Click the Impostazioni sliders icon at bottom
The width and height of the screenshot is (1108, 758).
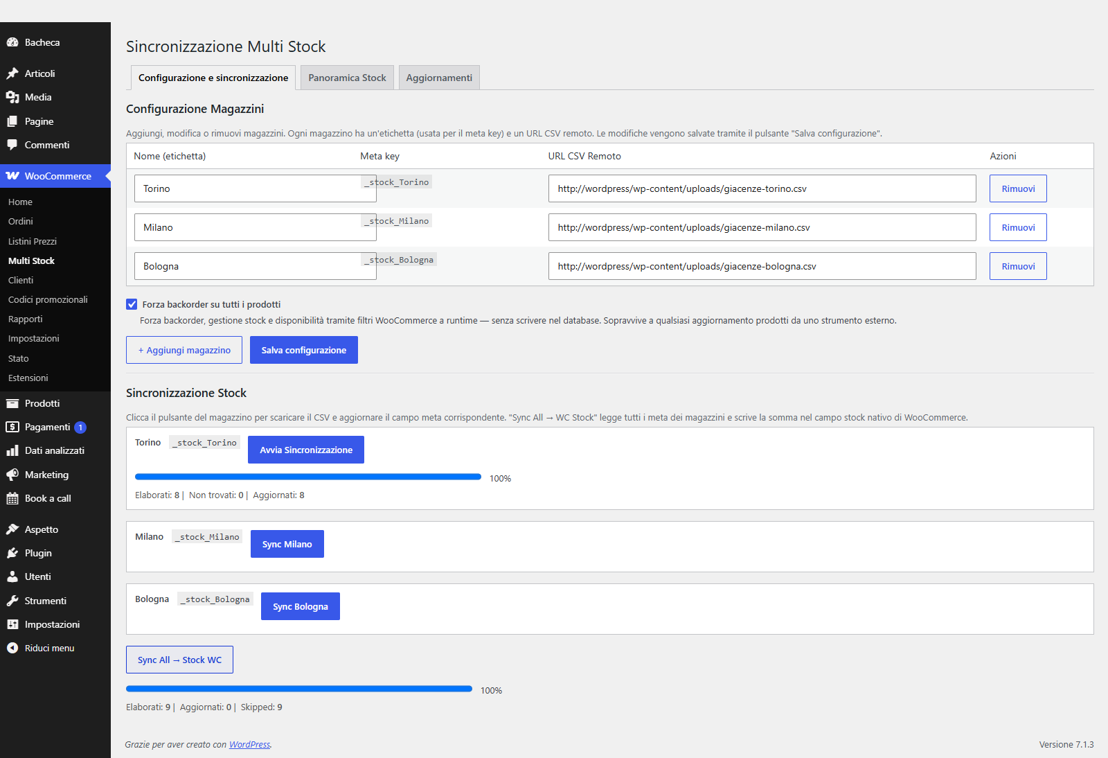[12, 624]
